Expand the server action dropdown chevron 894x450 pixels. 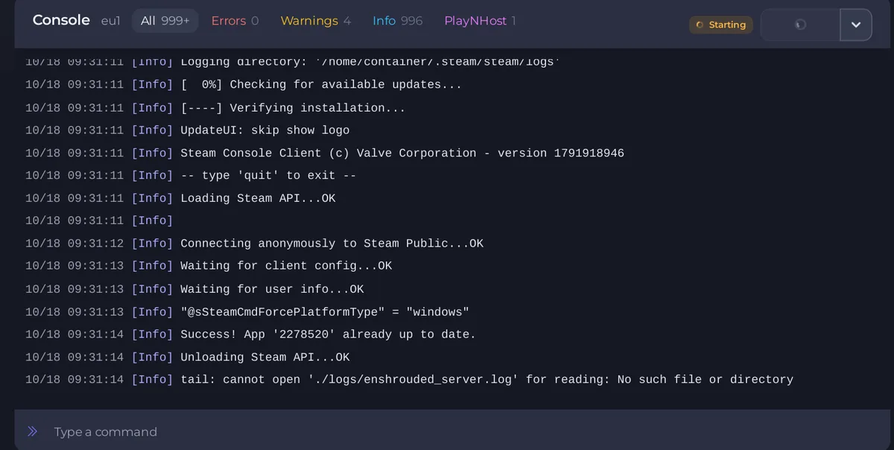tap(856, 25)
